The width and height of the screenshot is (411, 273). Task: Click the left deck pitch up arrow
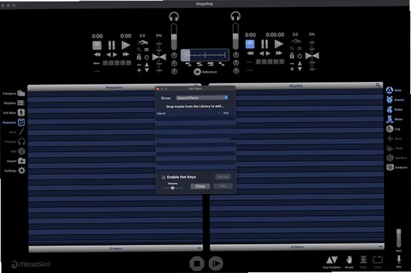point(146,64)
